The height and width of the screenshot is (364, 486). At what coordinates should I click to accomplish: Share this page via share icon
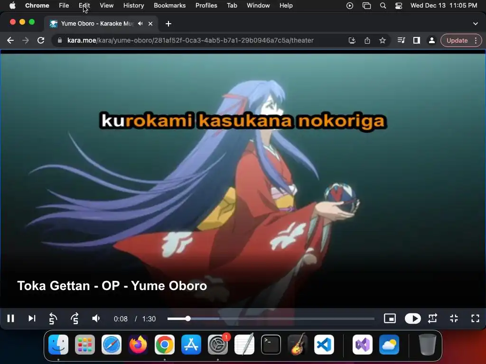tap(367, 41)
